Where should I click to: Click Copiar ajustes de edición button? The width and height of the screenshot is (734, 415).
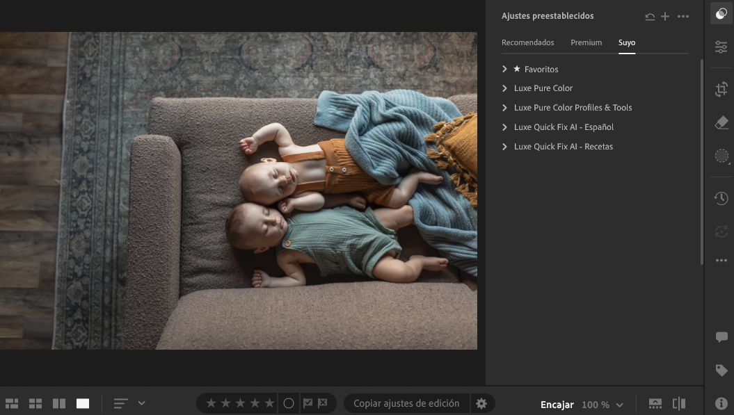tap(406, 403)
